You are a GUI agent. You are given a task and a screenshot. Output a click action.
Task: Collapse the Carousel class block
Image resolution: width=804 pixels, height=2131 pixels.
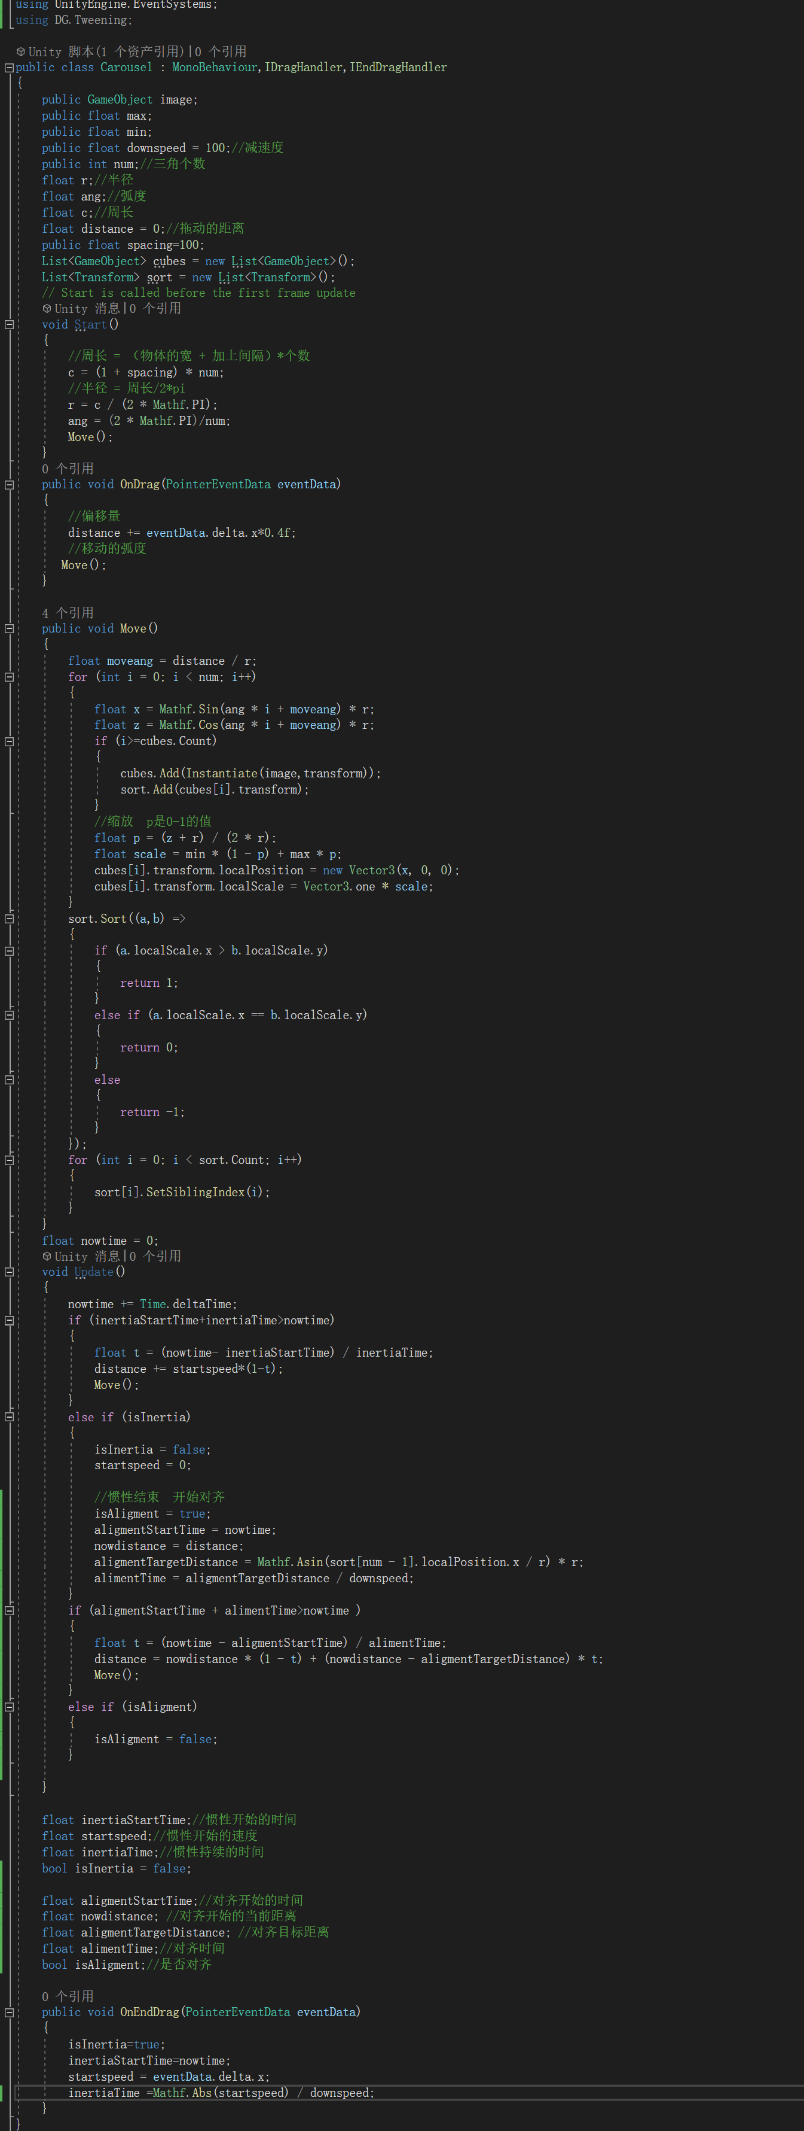(x=9, y=68)
